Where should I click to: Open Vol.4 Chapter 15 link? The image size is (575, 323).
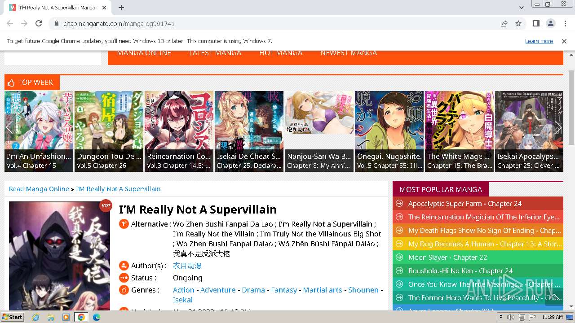point(31,166)
